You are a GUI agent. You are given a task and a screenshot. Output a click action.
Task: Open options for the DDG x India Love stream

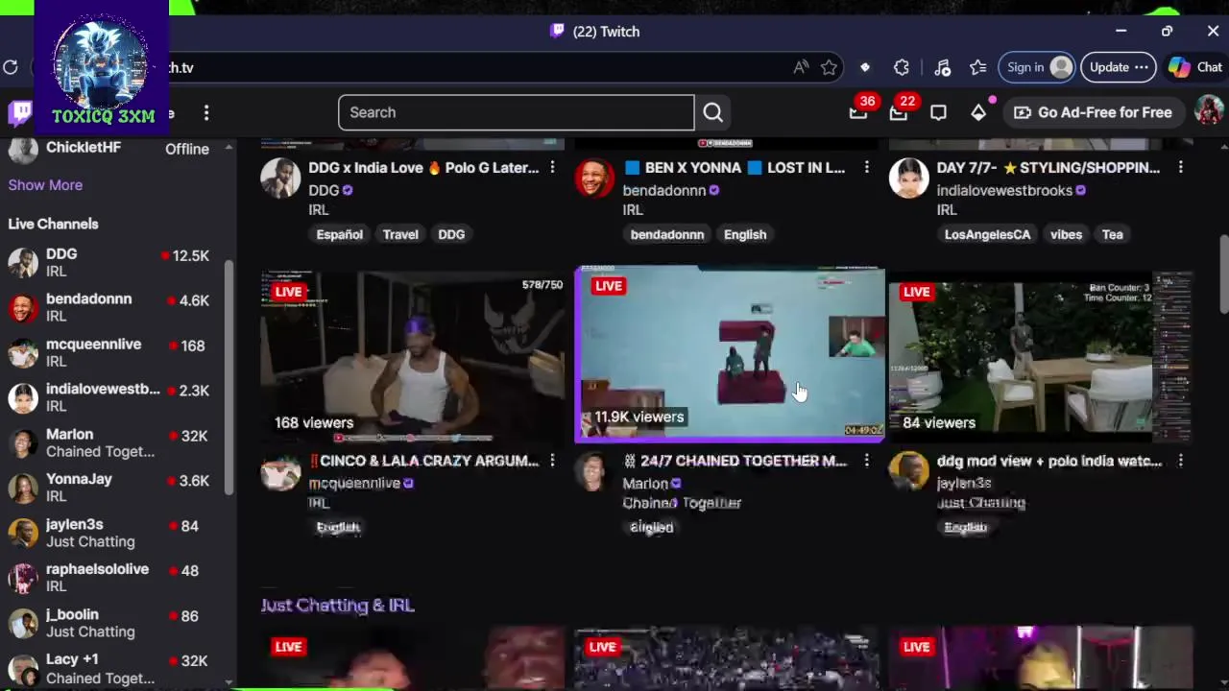(552, 168)
